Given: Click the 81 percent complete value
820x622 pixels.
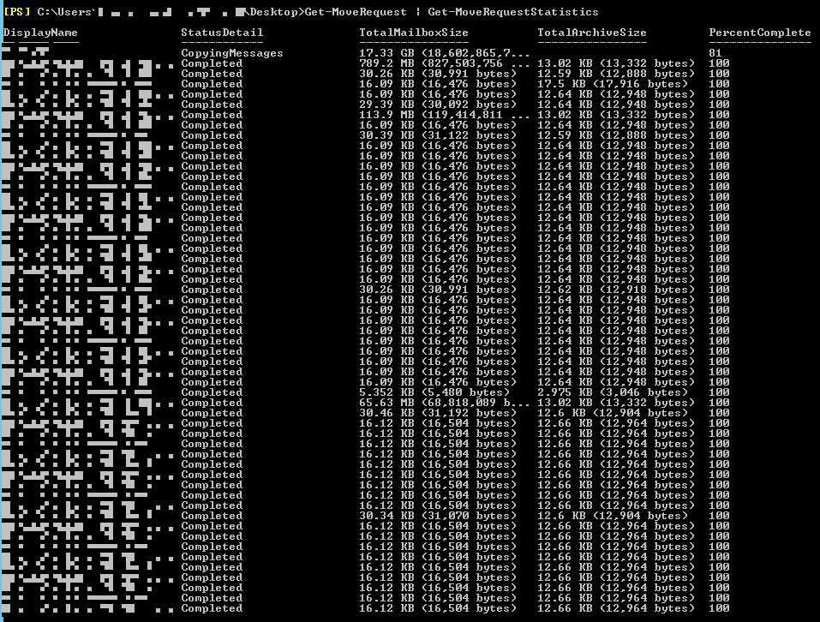Looking at the screenshot, I should point(715,53).
